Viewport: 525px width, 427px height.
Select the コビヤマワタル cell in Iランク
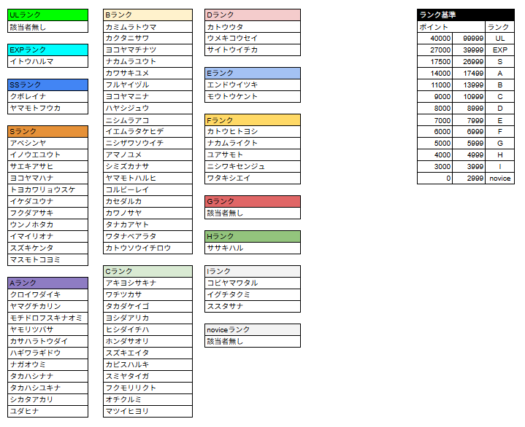coord(253,283)
